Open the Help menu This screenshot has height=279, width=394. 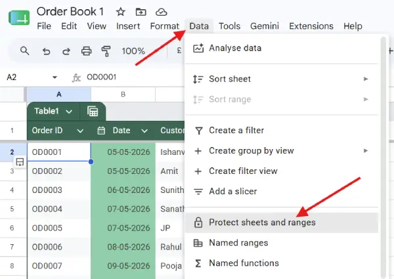click(353, 26)
